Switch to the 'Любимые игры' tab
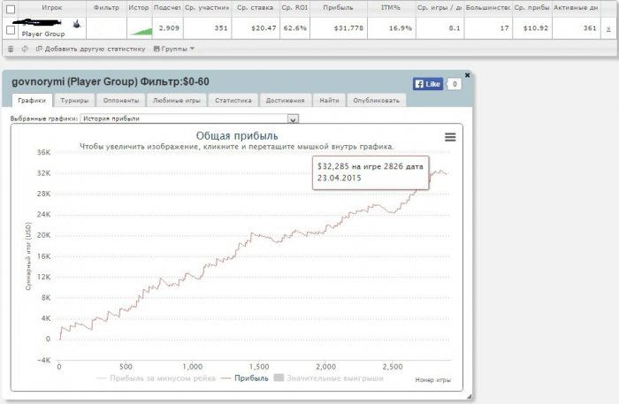 (x=177, y=100)
